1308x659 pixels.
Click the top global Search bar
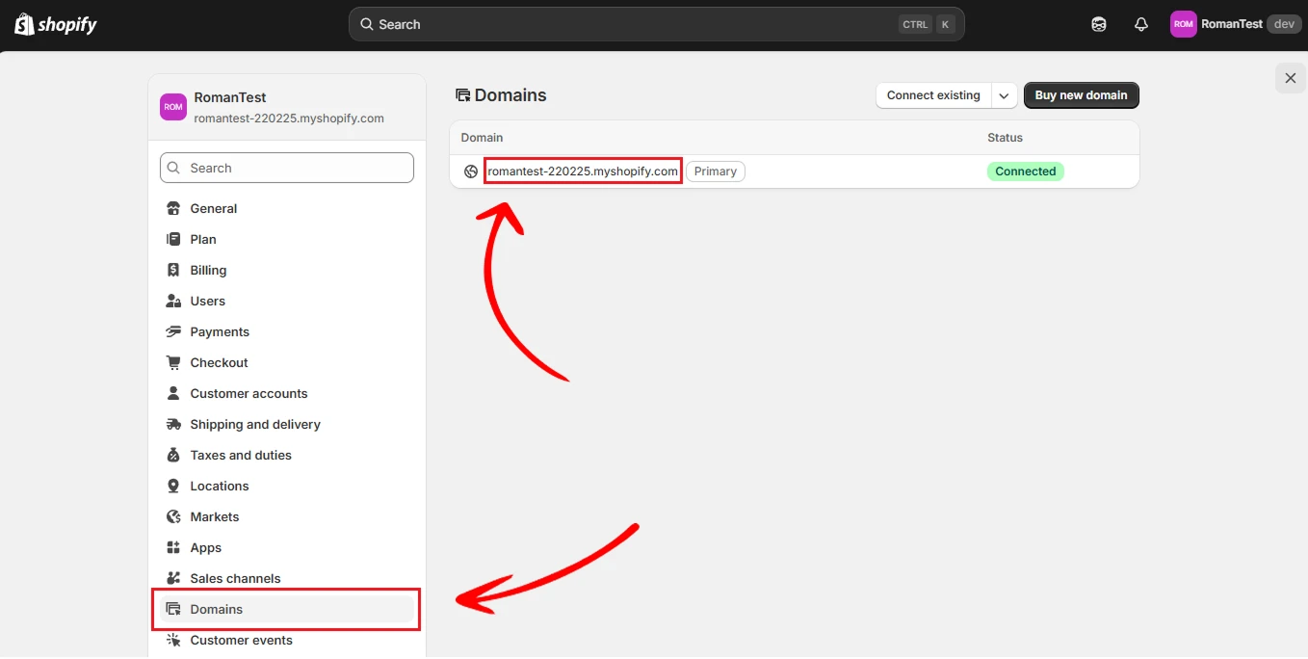tap(657, 24)
